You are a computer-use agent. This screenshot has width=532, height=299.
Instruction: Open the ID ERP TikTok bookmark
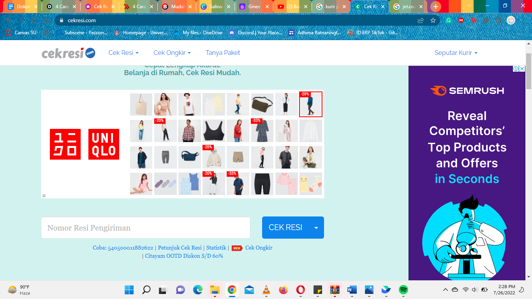[x=373, y=33]
